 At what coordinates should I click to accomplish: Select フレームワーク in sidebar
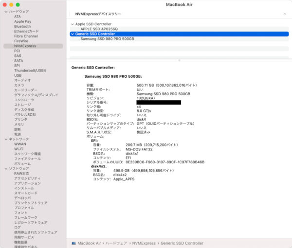coord(26,218)
